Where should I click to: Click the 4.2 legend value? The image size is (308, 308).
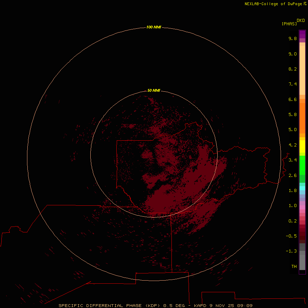(x=293, y=145)
